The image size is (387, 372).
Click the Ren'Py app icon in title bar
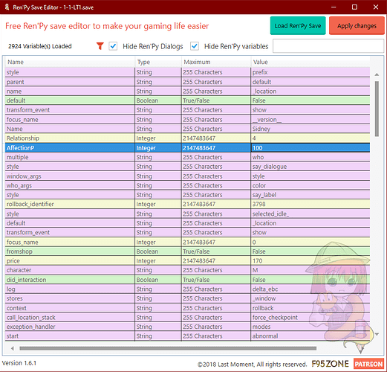point(7,7)
